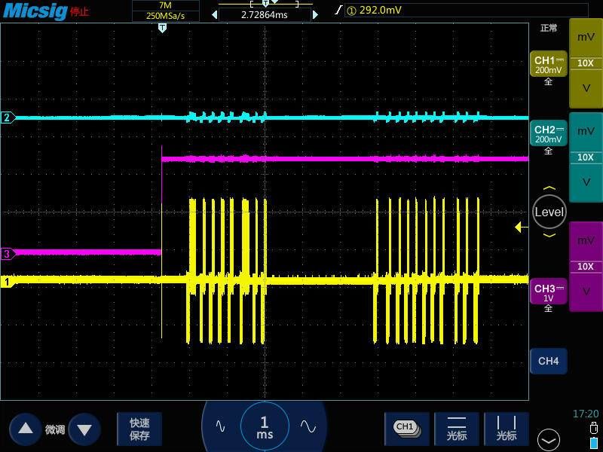The image size is (603, 452).
Task: Click the yellow mV scale block for CH1
Action: (586, 38)
